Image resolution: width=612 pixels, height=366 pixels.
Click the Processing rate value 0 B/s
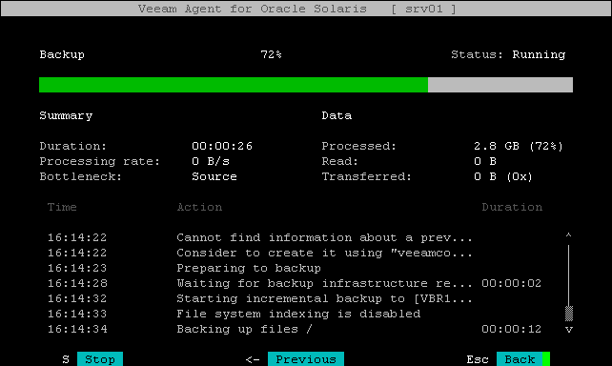click(211, 161)
